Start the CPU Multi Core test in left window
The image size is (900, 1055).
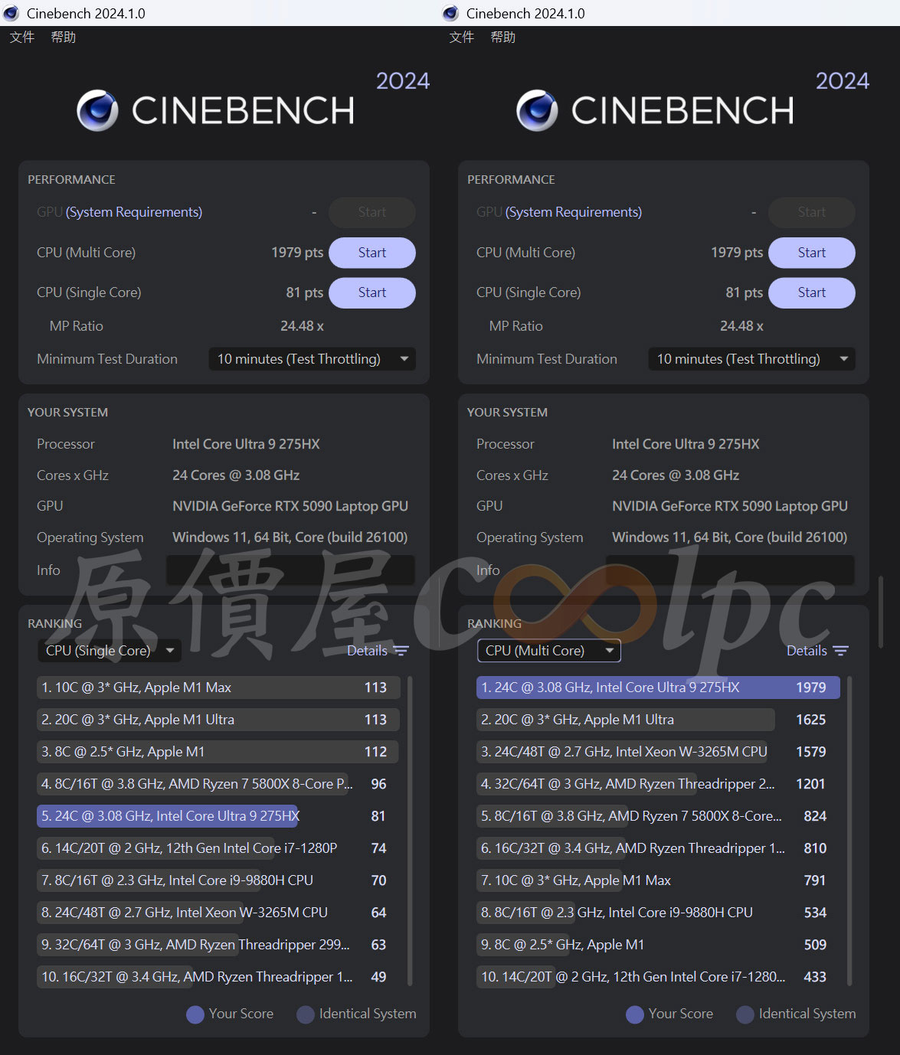click(x=372, y=253)
